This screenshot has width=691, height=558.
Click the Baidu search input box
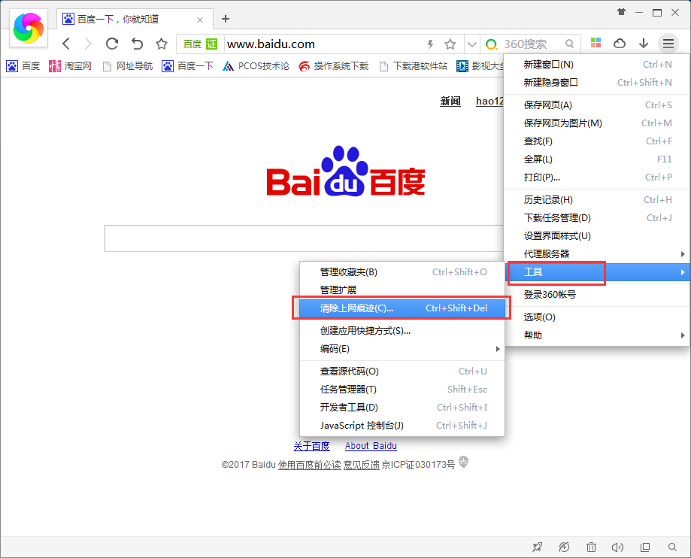(304, 238)
